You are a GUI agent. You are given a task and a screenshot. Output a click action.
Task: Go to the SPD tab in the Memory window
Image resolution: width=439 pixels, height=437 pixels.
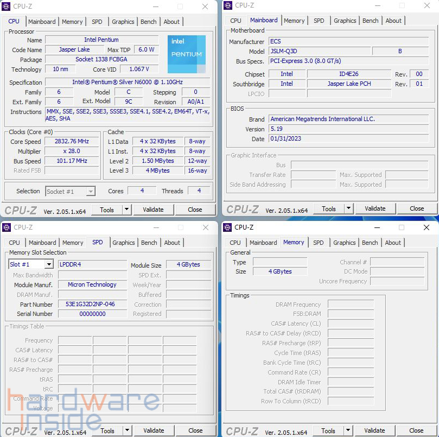[x=318, y=243]
